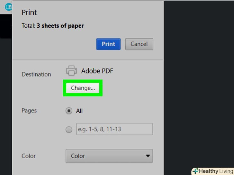The width and height of the screenshot is (234, 175).
Task: Click the page range input field
Action: click(114, 129)
